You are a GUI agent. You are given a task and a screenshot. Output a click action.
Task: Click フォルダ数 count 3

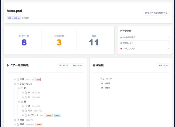(59, 42)
